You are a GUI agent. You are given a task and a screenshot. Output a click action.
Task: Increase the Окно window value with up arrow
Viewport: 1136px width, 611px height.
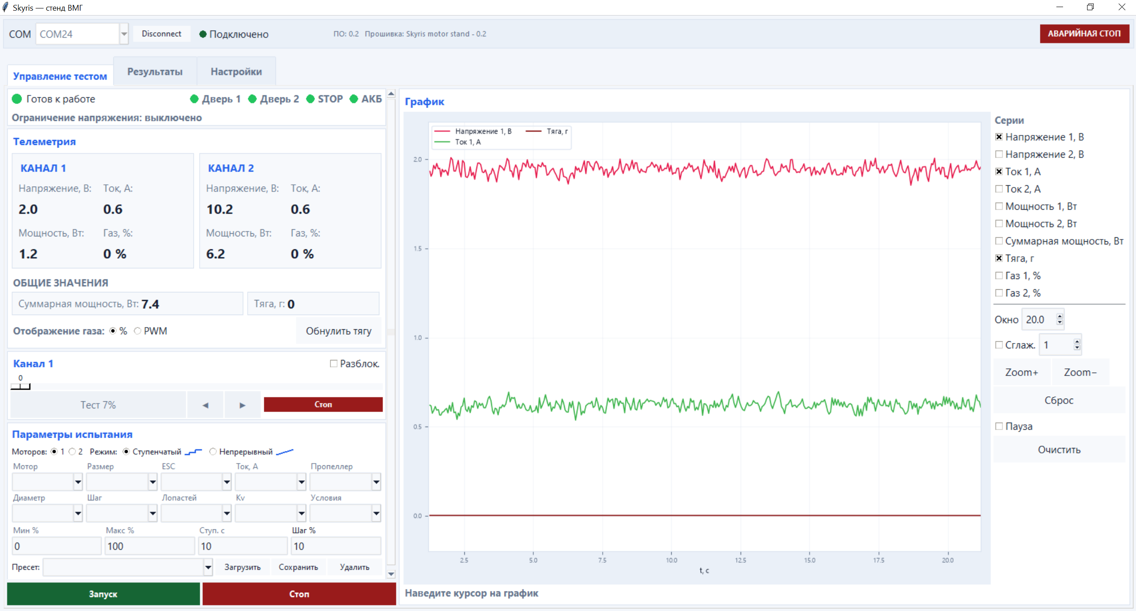[x=1060, y=316]
